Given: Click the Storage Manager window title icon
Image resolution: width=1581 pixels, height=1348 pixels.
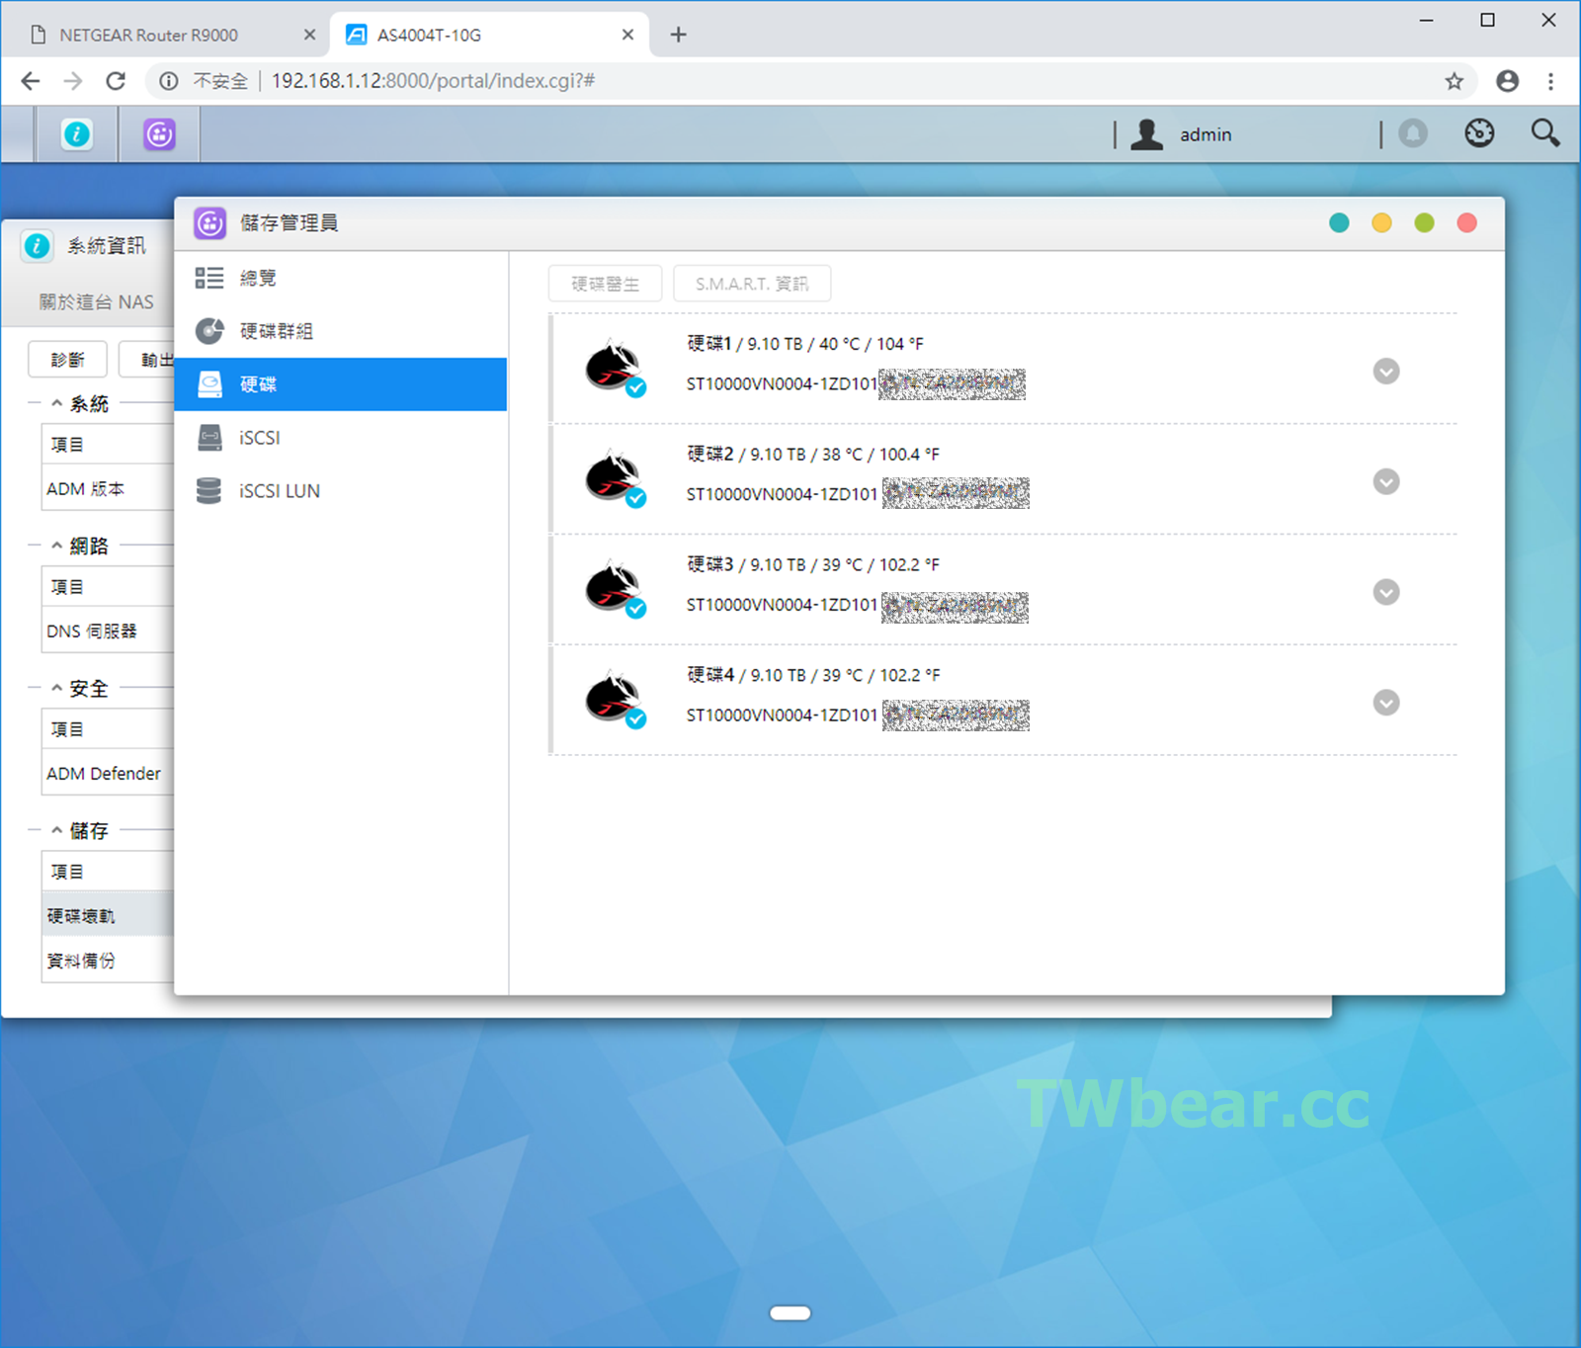Looking at the screenshot, I should pyautogui.click(x=209, y=223).
